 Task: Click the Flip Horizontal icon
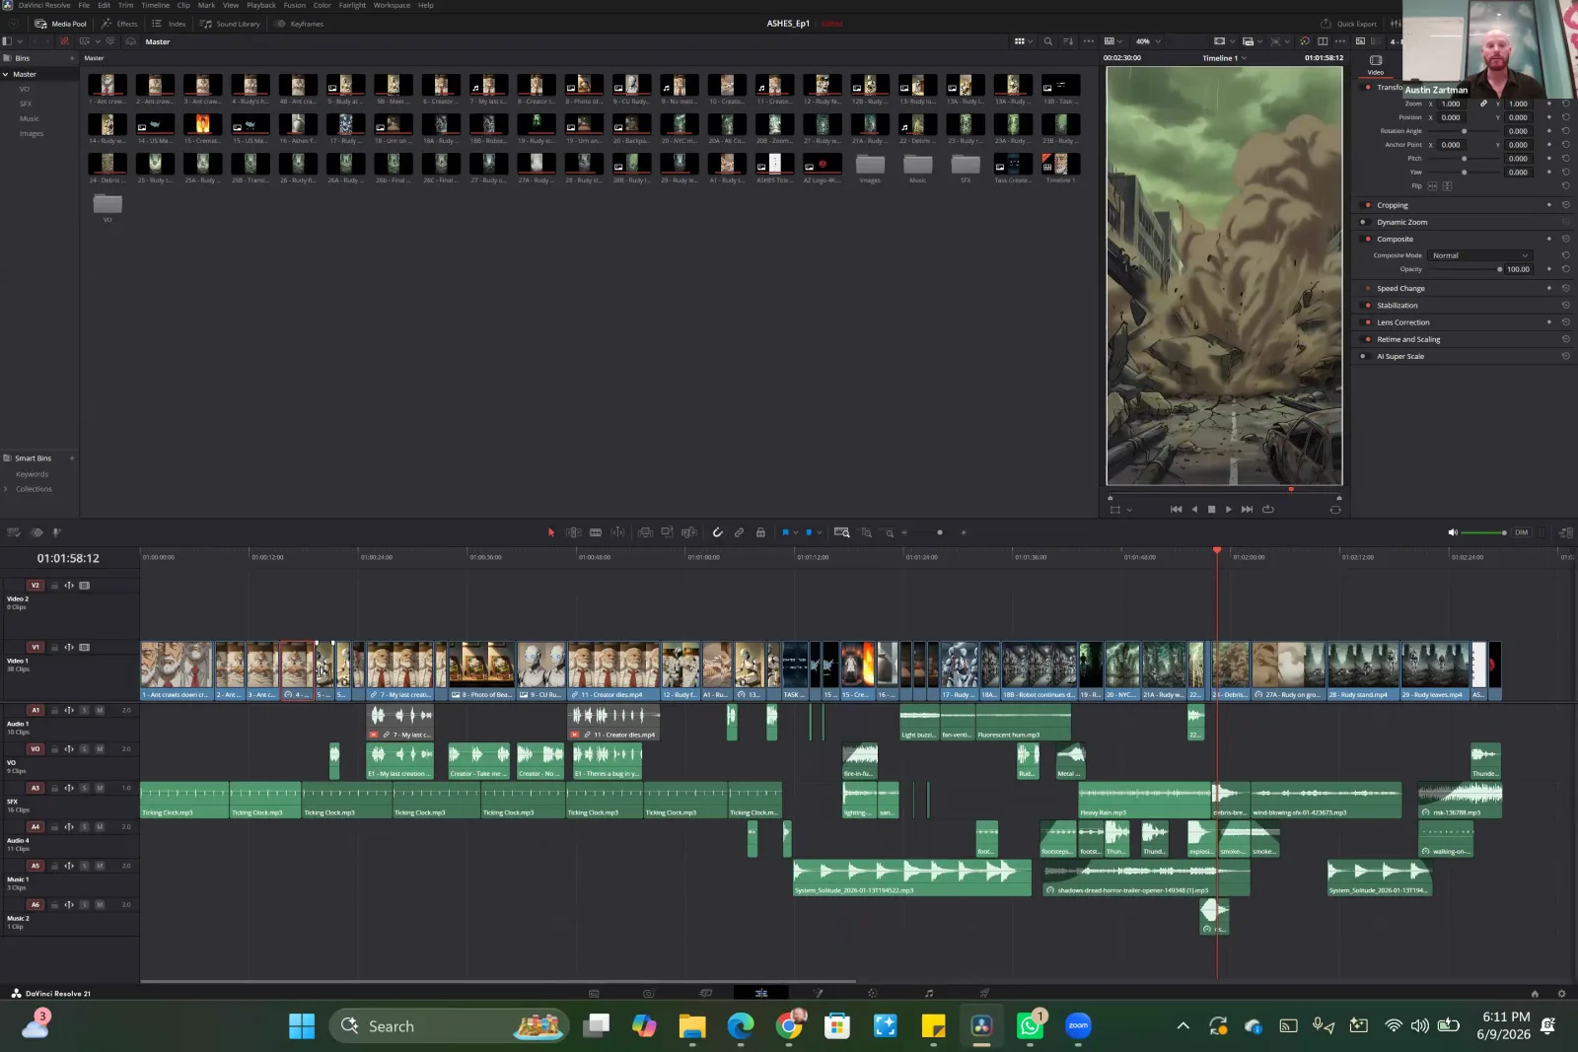tap(1433, 185)
